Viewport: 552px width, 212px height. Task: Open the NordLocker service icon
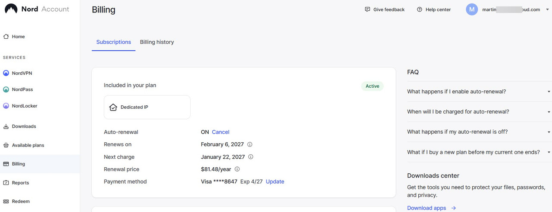coord(6,106)
